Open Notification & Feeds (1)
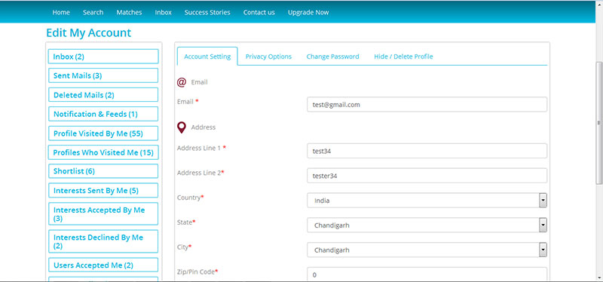This screenshot has width=603, height=282. coord(103,114)
